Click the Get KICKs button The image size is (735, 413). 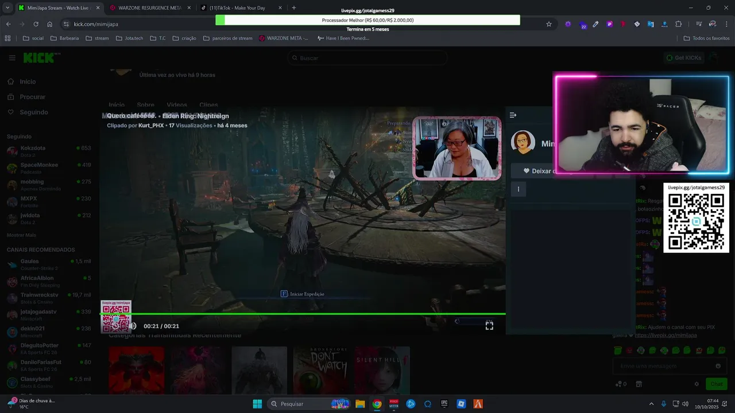click(x=683, y=58)
